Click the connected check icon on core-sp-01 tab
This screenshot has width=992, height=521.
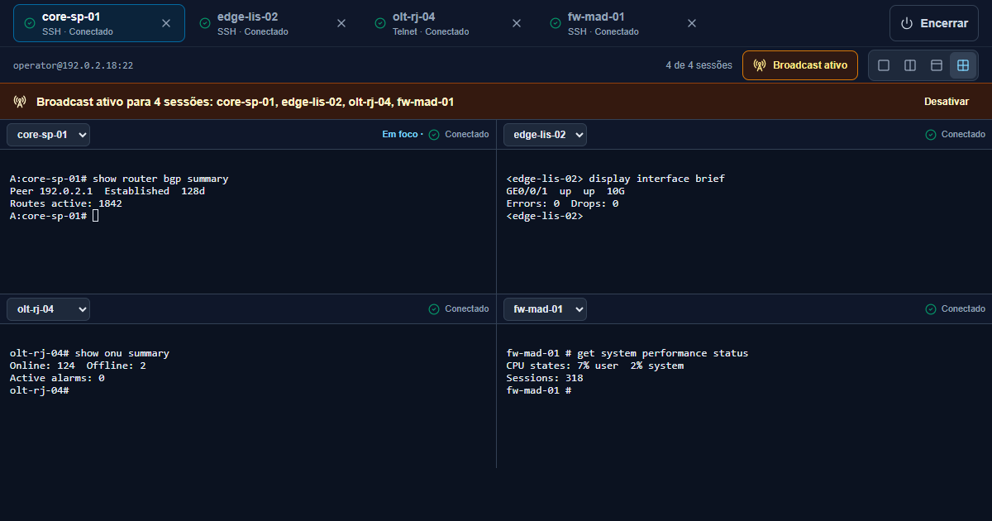click(30, 23)
